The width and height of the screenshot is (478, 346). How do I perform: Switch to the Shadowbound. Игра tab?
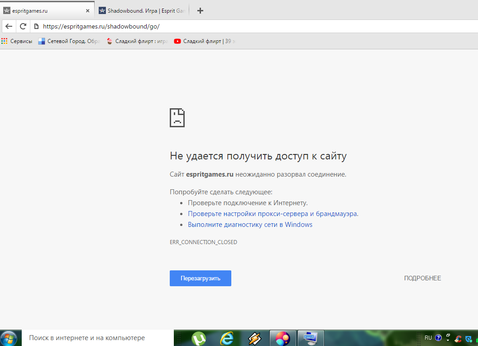coord(140,11)
